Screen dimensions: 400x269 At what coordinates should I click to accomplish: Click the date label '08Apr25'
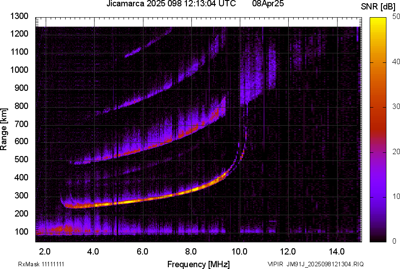(x=268, y=4)
